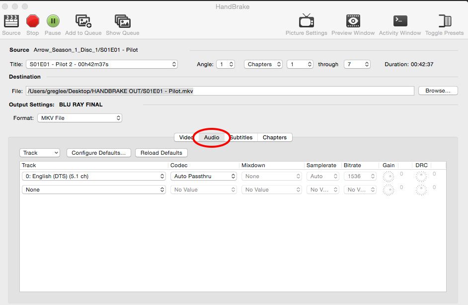Switch to the Video tab
Screen dimensions: 468x305
[x=186, y=137]
